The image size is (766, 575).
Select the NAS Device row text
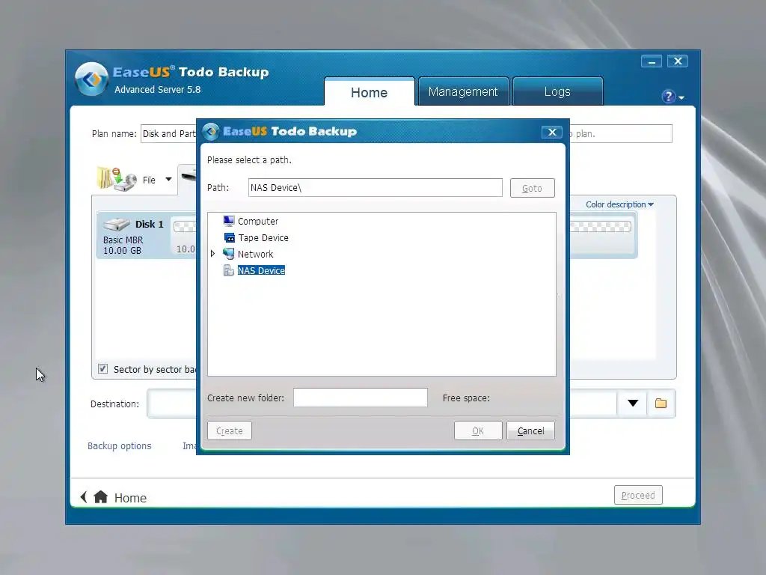[261, 270]
